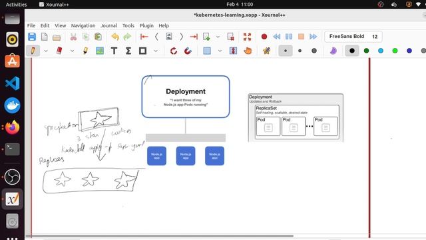Image resolution: width=426 pixels, height=240 pixels.
Task: Open the File menu
Action: tap(31, 25)
